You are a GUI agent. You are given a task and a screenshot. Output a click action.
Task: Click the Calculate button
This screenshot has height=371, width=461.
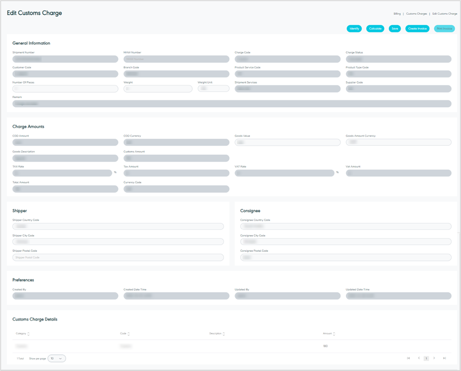(375, 29)
